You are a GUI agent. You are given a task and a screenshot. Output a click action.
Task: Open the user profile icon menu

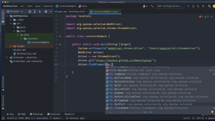tap(145, 6)
